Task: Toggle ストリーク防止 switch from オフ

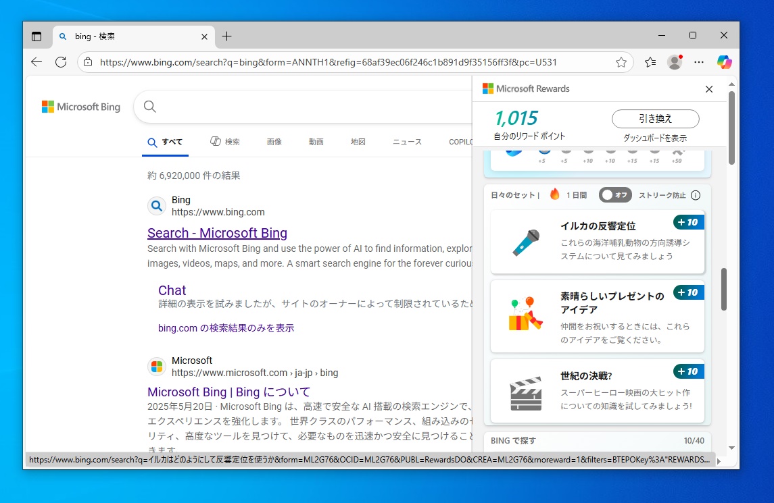Action: coord(615,195)
